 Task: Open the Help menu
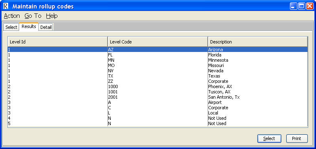52,16
